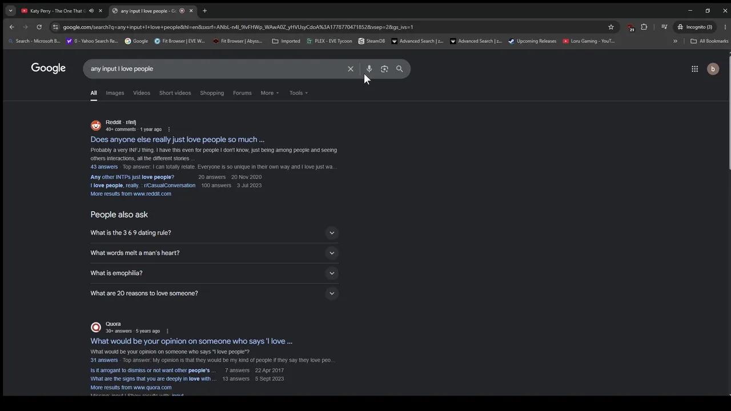The image size is (731, 411).
Task: Open the SteamDB bookmark
Action: pyautogui.click(x=371, y=41)
